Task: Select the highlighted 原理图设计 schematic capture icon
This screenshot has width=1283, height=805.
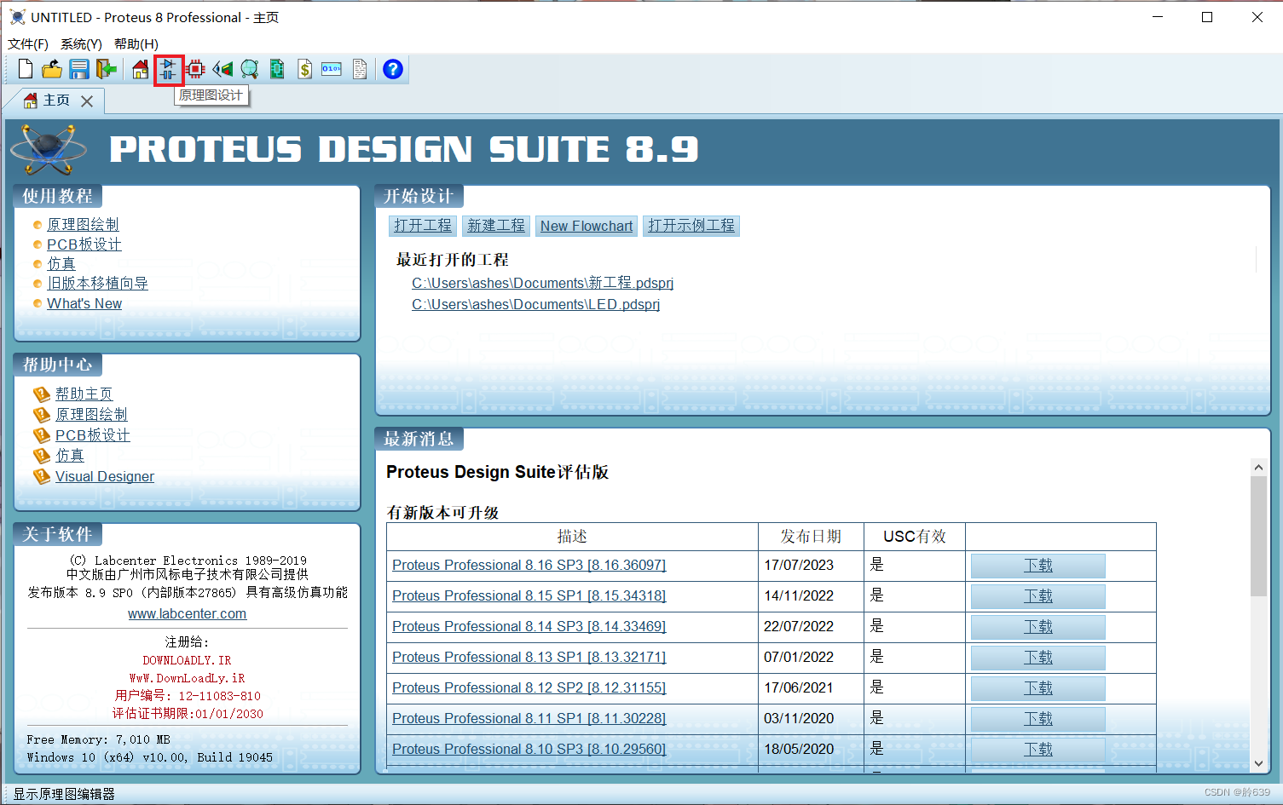Action: pyautogui.click(x=168, y=69)
